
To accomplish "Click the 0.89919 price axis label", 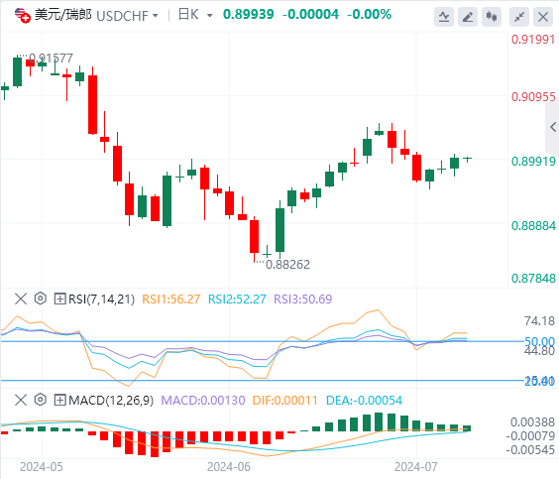I will coord(533,162).
